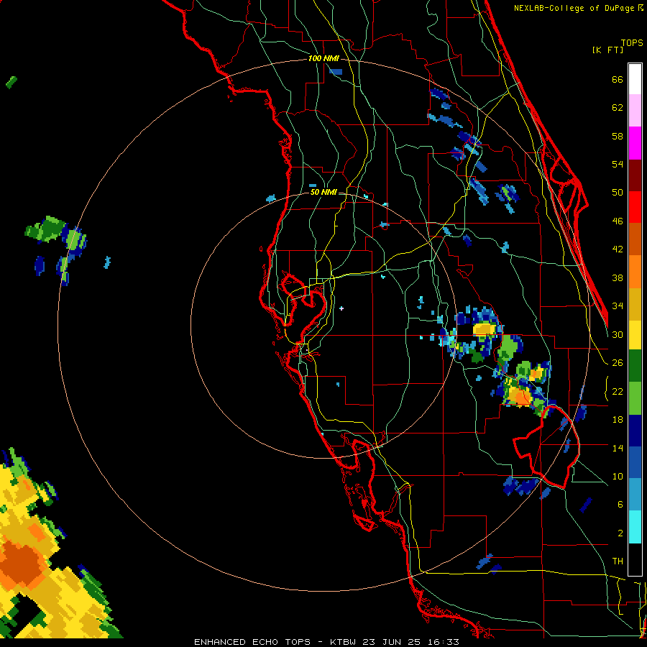Click the light pink legend swatch
Viewport: 647px width, 647px height.
(x=635, y=110)
